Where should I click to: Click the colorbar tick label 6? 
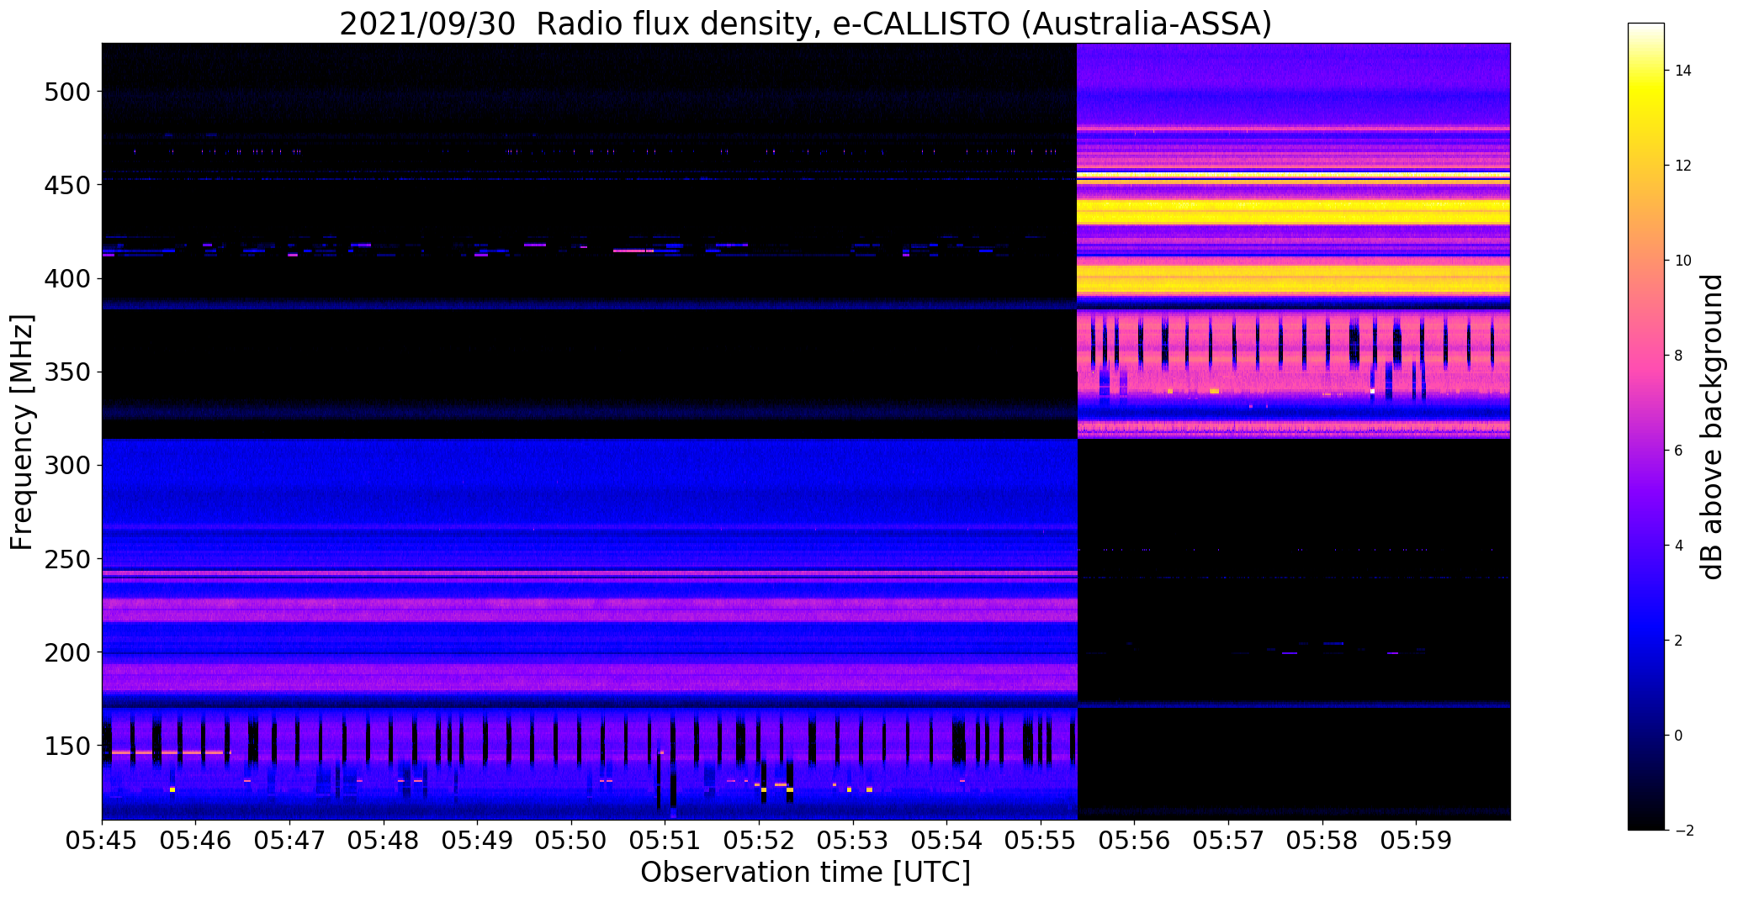(x=1679, y=451)
